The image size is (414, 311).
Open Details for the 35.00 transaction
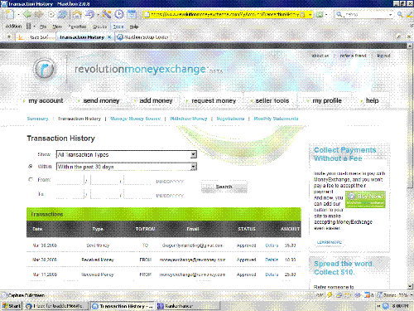pyautogui.click(x=272, y=245)
